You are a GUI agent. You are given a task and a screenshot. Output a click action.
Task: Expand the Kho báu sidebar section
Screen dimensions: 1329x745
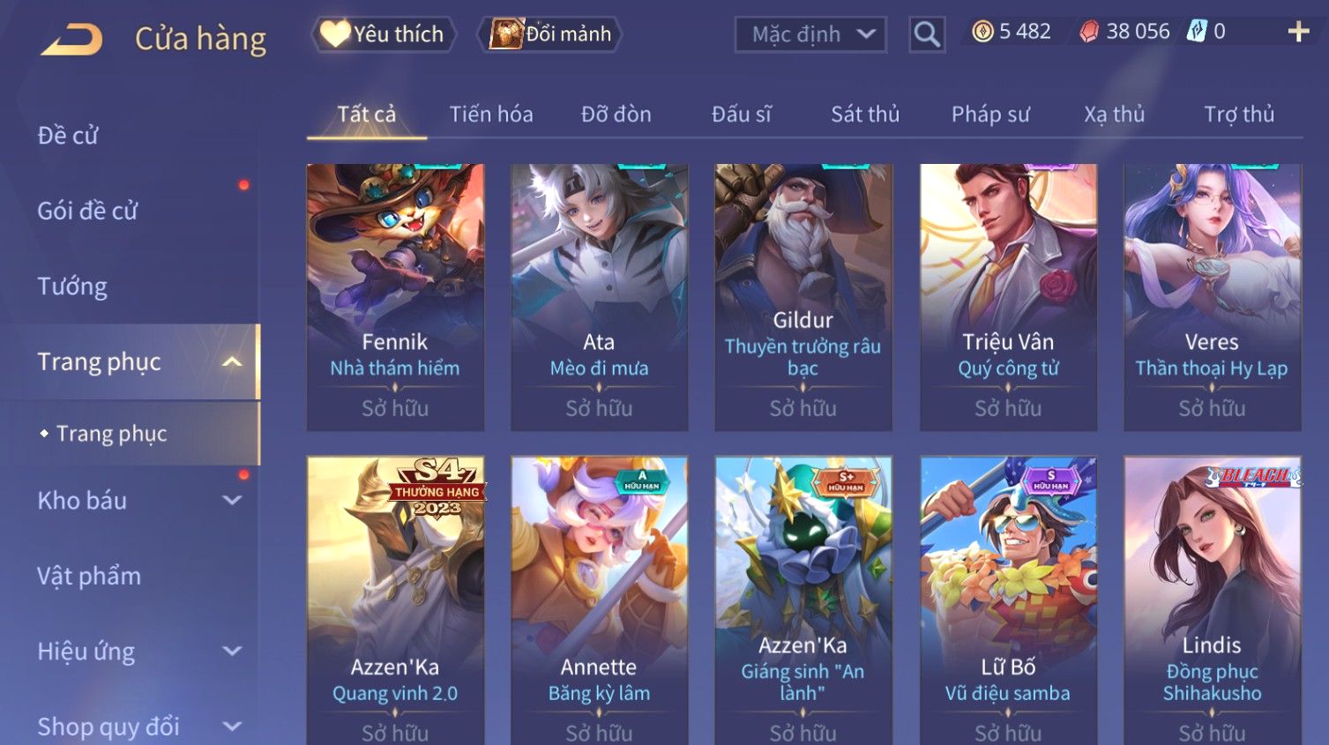coord(232,500)
